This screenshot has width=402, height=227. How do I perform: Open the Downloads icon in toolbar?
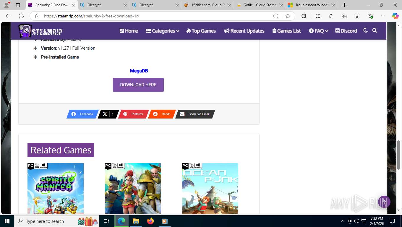[357, 16]
